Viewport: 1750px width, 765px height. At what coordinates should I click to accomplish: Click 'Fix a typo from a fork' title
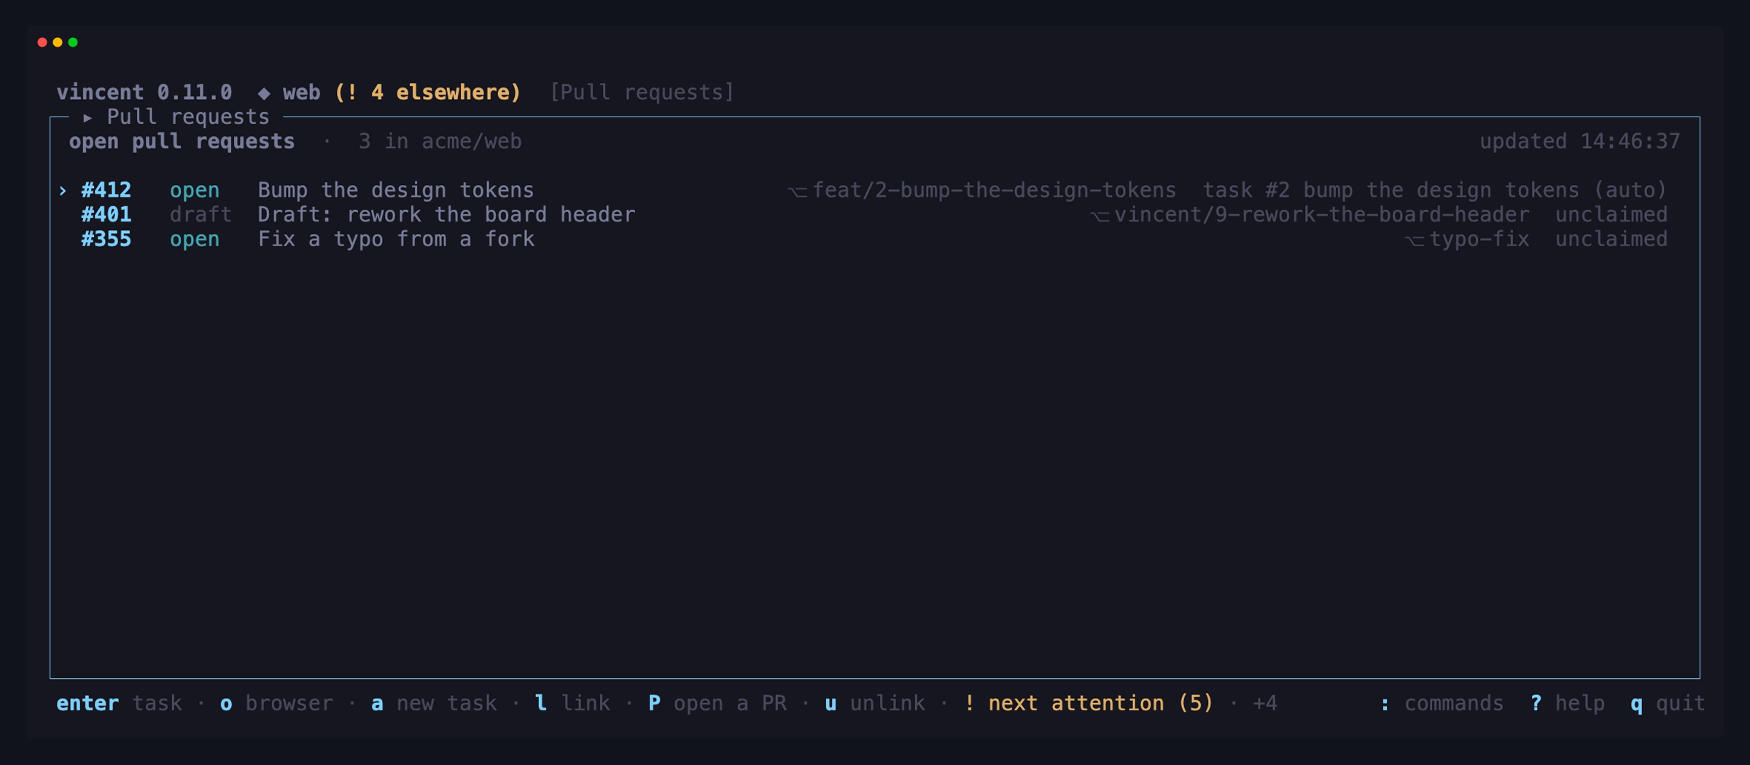coord(396,240)
